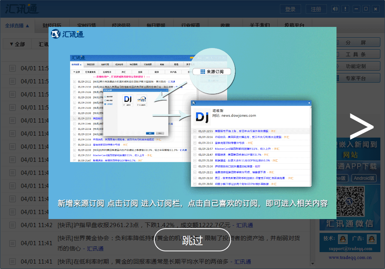
Task: Click document icon of 沪指早盘收报 row
Action: click(13, 225)
